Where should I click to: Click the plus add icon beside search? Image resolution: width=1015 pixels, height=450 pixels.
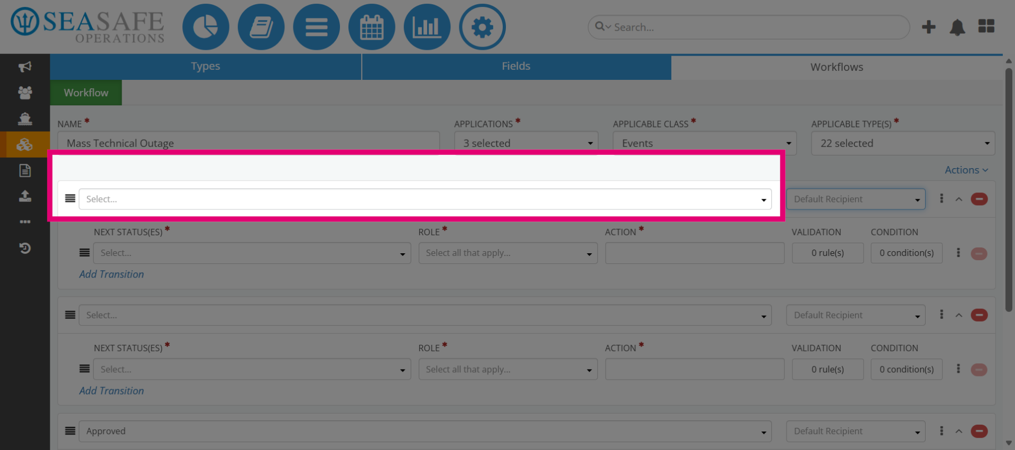929,27
